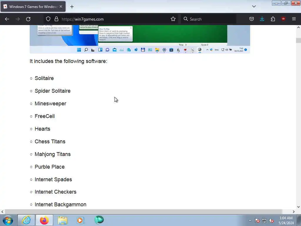Click the muted volume tray icon
This screenshot has width=301, height=226.
[271, 221]
